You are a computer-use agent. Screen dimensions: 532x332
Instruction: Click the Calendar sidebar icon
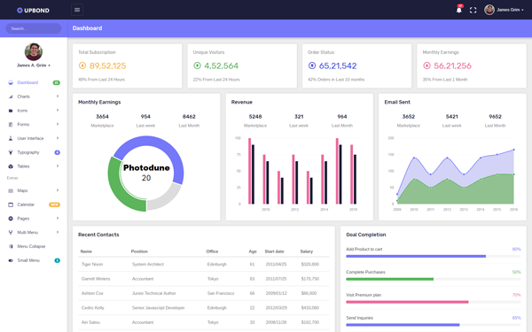(x=11, y=205)
